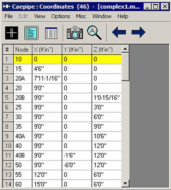Click the magnifying glass find icon
This screenshot has width=171, height=190.
(94, 33)
